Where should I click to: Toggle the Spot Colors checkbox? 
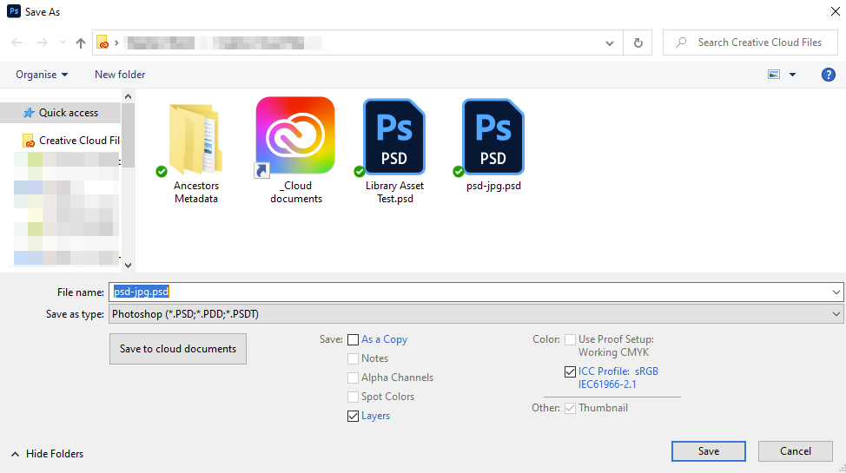tap(353, 397)
